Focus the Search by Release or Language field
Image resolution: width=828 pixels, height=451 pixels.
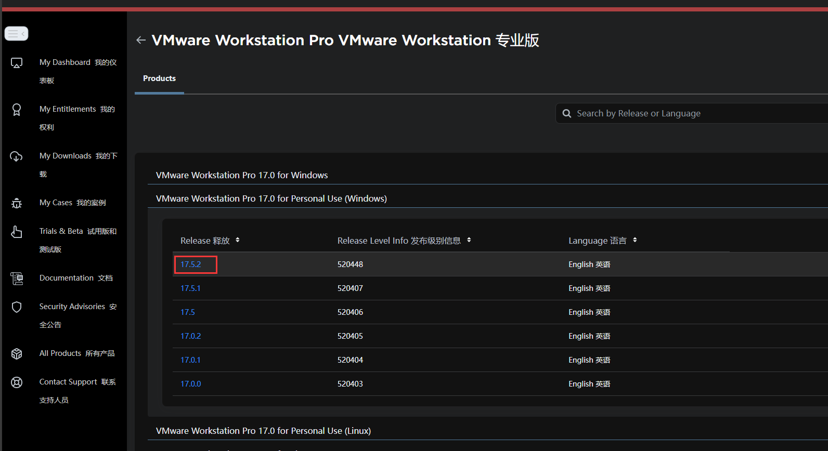(x=692, y=113)
